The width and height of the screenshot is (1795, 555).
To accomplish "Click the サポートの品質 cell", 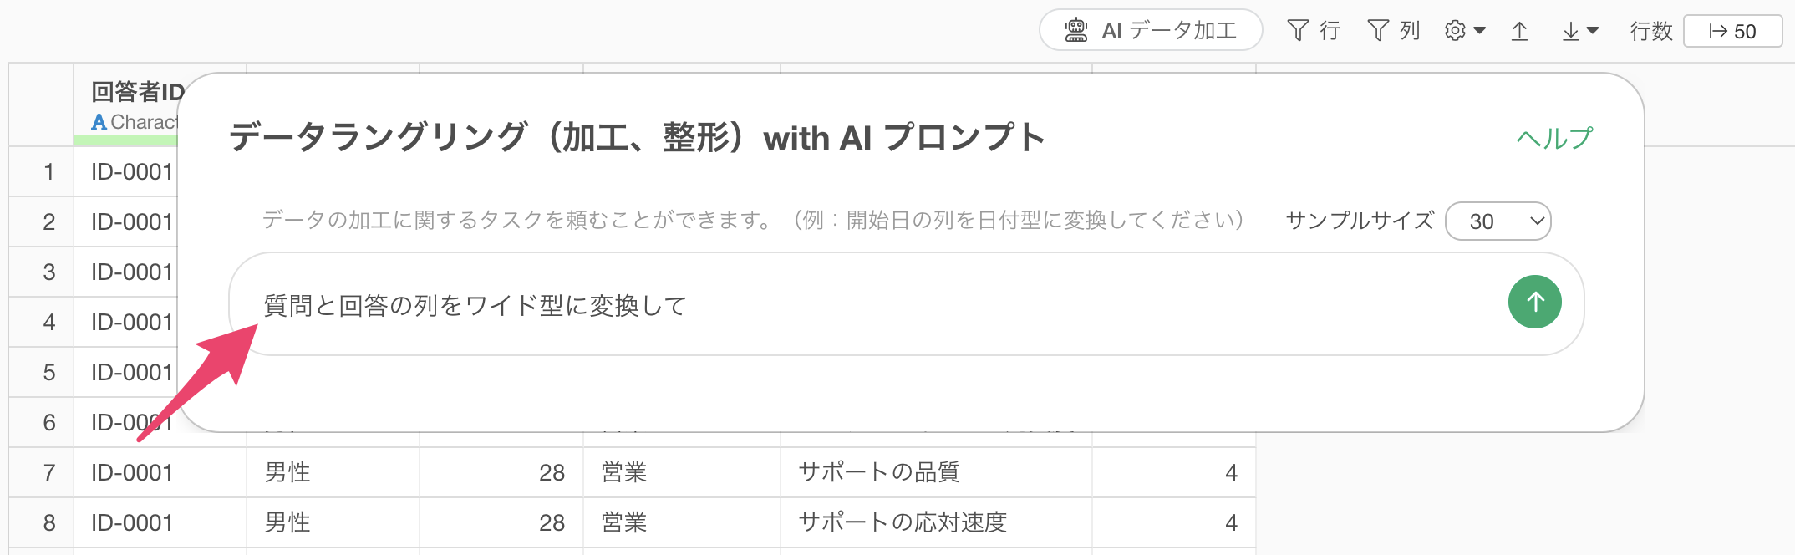I will 879,473.
